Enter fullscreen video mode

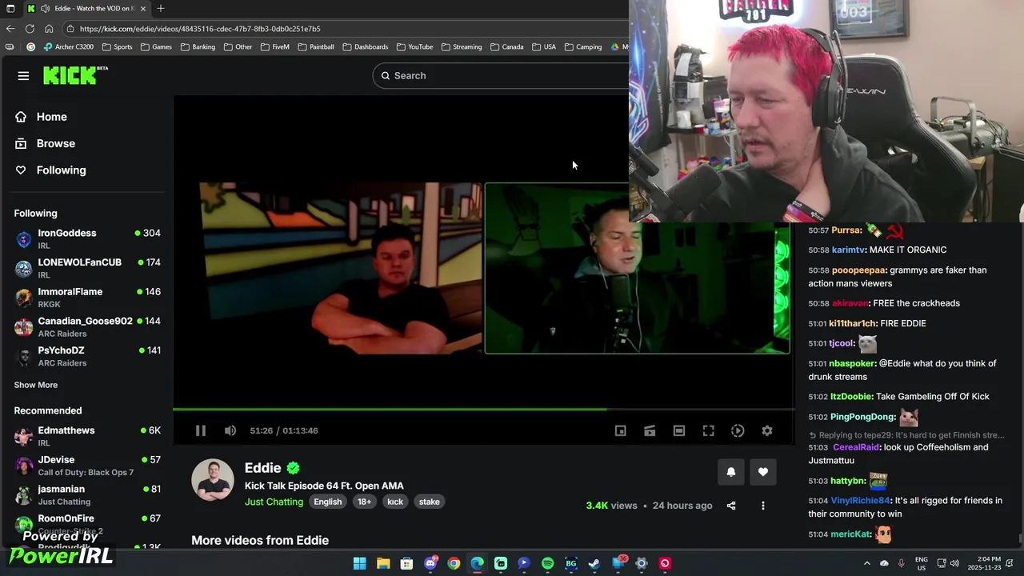point(709,430)
